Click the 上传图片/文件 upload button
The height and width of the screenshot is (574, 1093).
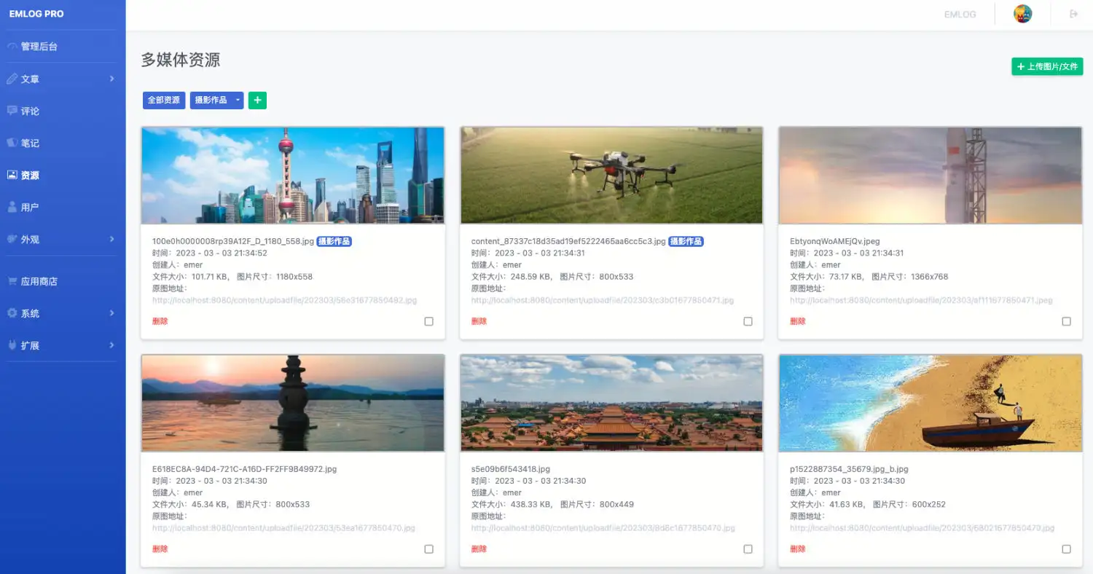pyautogui.click(x=1047, y=66)
